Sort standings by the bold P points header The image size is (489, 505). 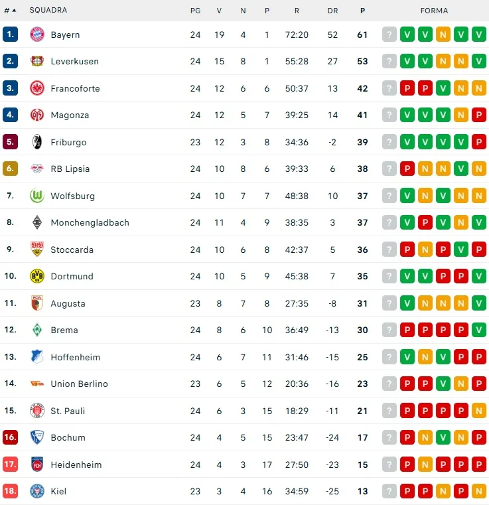tap(362, 11)
